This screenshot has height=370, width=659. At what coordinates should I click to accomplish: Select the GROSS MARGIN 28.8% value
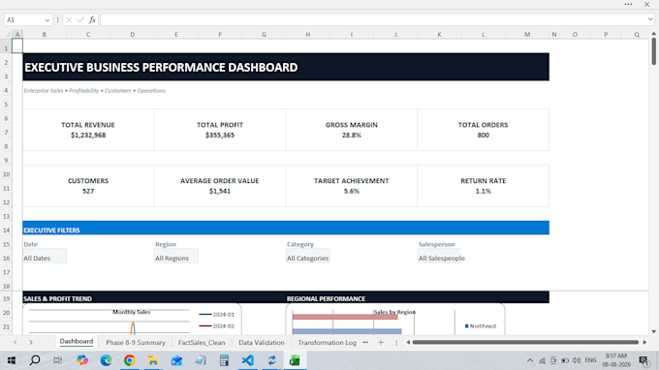point(352,136)
